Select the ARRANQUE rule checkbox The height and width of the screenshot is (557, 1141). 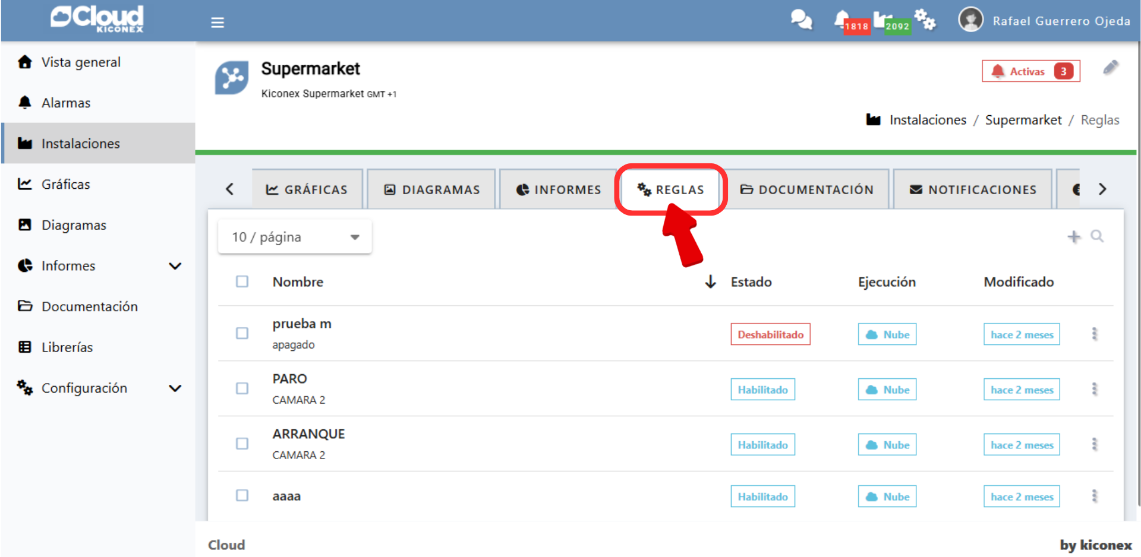point(242,444)
